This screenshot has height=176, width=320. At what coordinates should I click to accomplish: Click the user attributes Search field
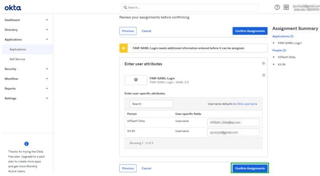tap(151, 104)
